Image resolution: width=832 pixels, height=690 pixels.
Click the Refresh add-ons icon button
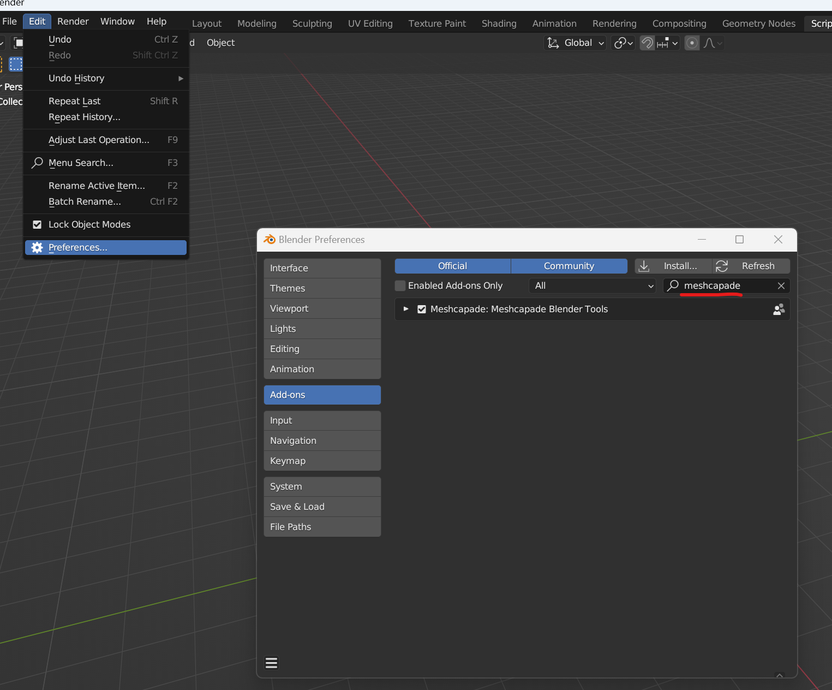pyautogui.click(x=722, y=266)
